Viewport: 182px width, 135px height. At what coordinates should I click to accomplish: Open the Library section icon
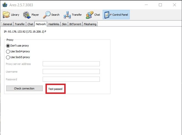click(x=6, y=15)
